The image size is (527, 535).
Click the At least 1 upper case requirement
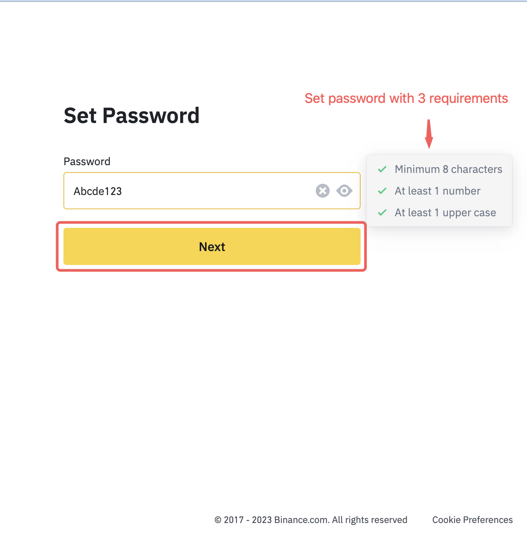pyautogui.click(x=445, y=212)
